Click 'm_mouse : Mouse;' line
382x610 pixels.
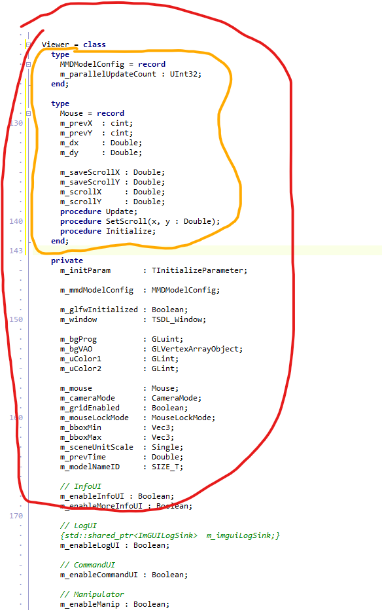tap(119, 388)
